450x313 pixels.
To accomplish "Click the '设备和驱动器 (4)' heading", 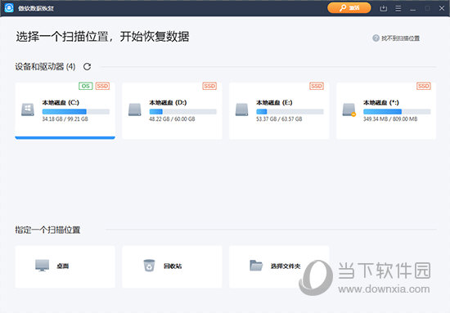I will pyautogui.click(x=45, y=67).
